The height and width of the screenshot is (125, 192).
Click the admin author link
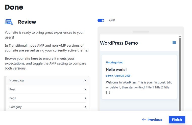coord(109,76)
